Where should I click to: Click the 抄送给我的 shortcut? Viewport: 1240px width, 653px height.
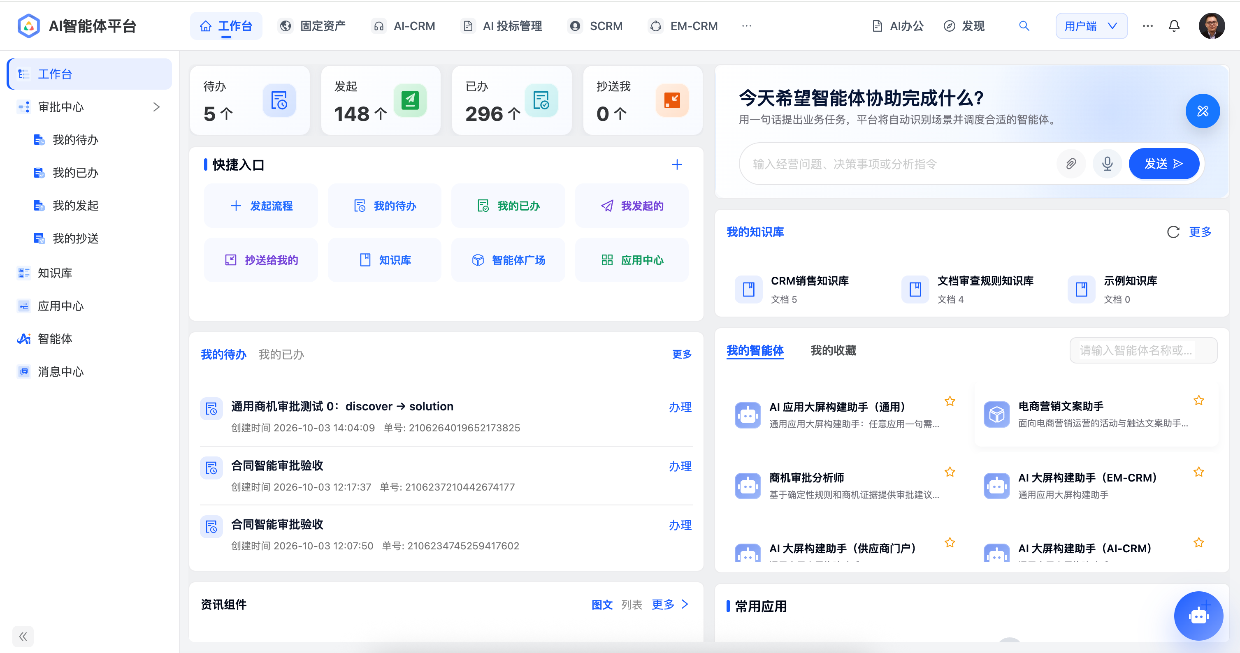point(261,260)
